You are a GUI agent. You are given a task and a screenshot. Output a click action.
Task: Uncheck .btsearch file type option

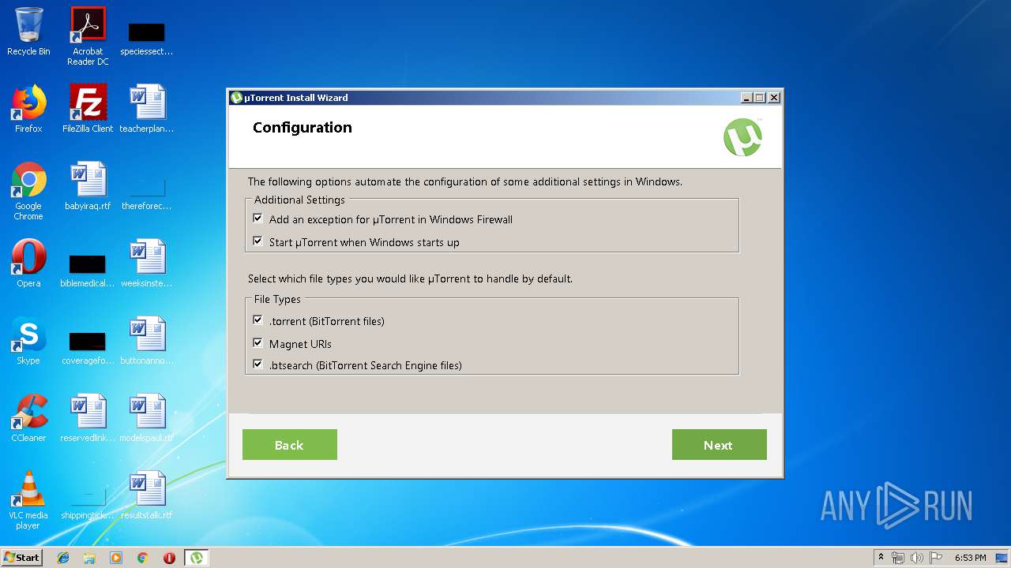[x=257, y=364]
